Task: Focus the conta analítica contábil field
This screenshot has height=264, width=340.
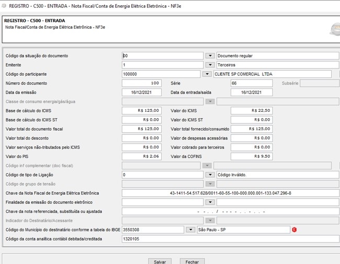Action: point(230,239)
